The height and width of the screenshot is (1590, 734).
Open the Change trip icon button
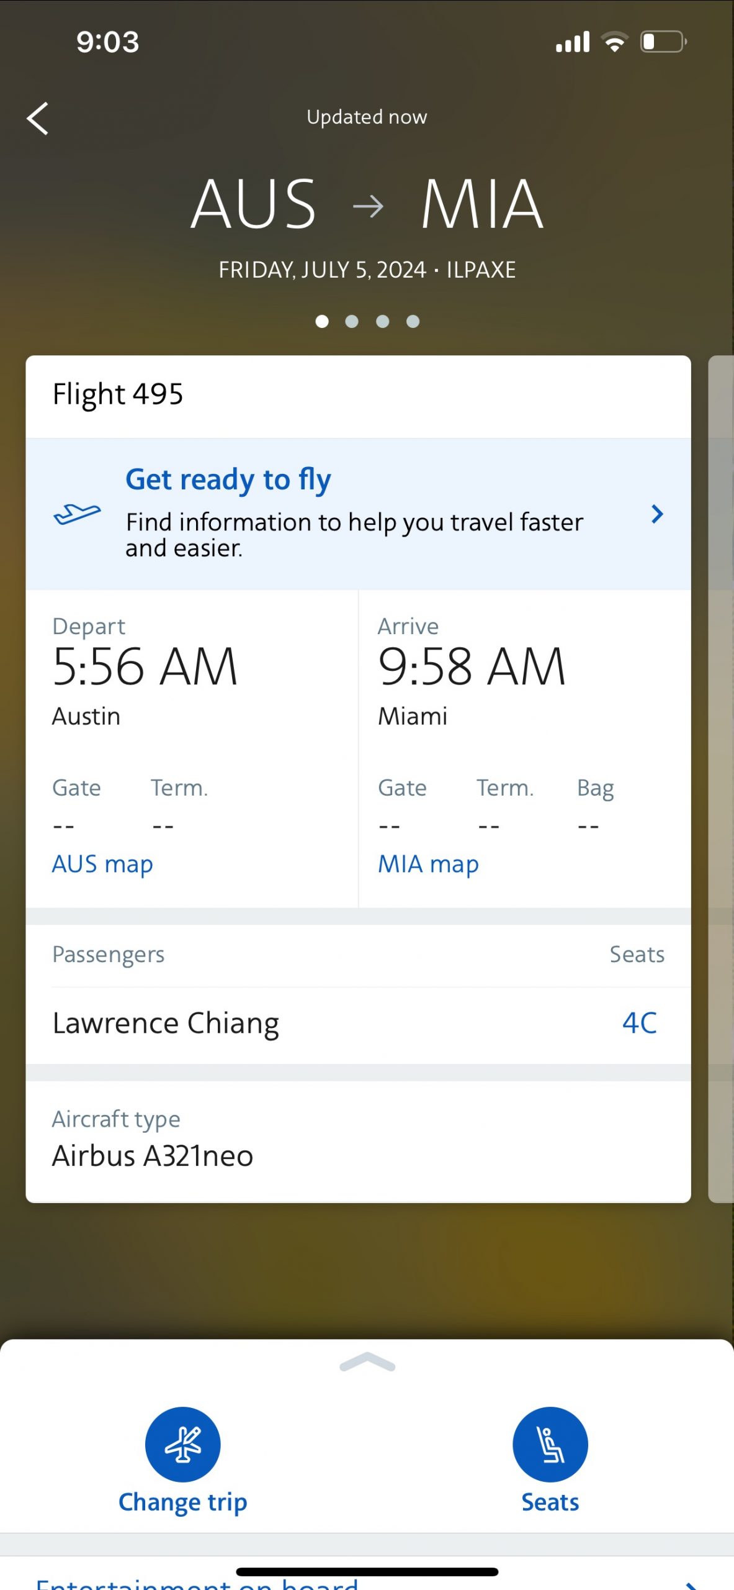click(182, 1443)
